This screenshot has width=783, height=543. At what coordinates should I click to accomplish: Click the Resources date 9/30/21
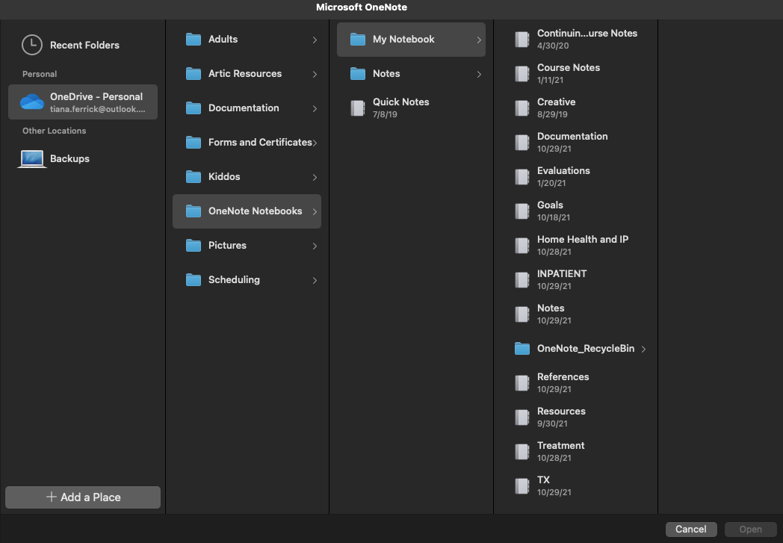[552, 423]
